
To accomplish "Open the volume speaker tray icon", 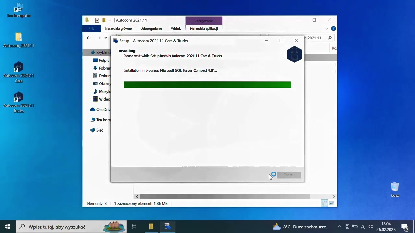I will [x=371, y=227].
